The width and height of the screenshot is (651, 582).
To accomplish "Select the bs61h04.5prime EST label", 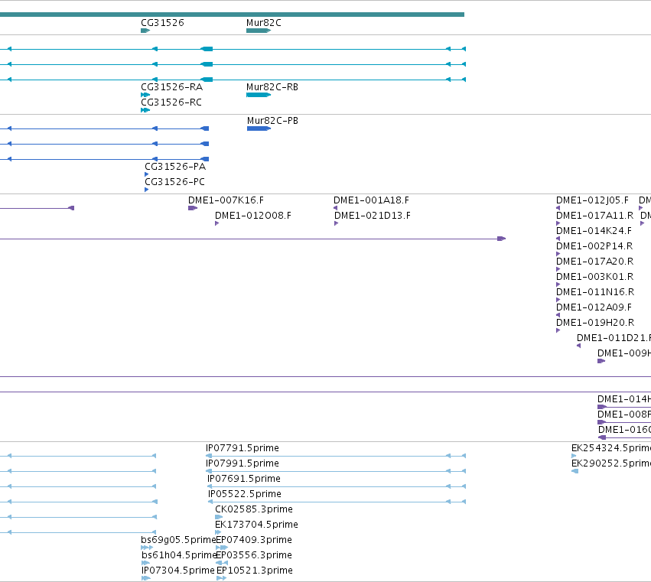I will [179, 556].
